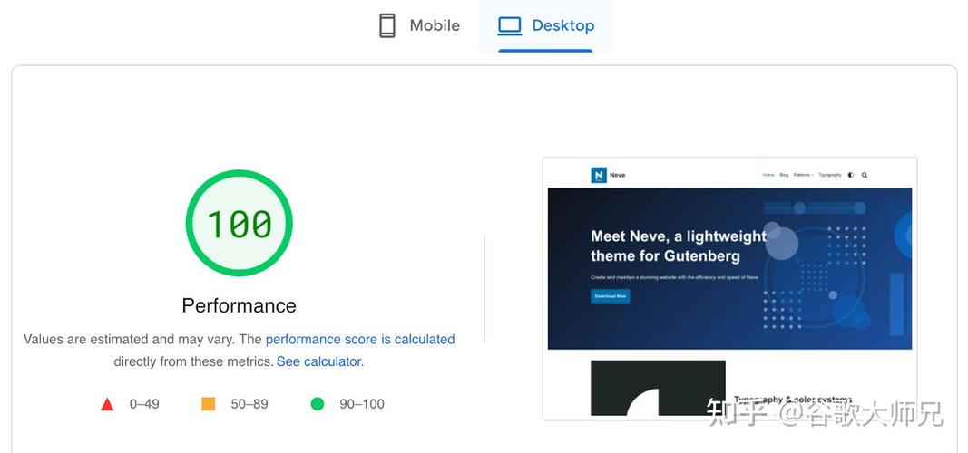The width and height of the screenshot is (968, 453).
Task: Select the Desktop tab
Action: tap(546, 26)
